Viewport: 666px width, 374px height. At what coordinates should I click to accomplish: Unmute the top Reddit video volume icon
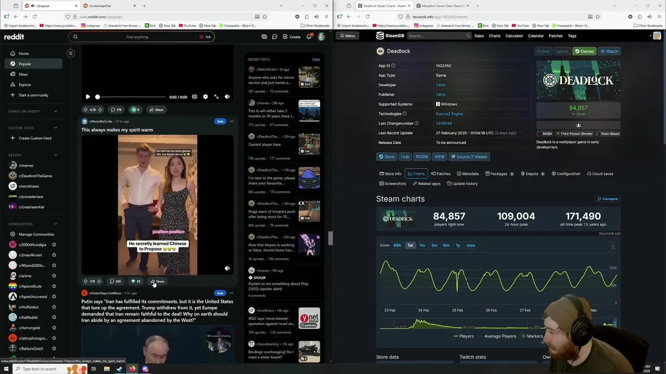tap(227, 97)
